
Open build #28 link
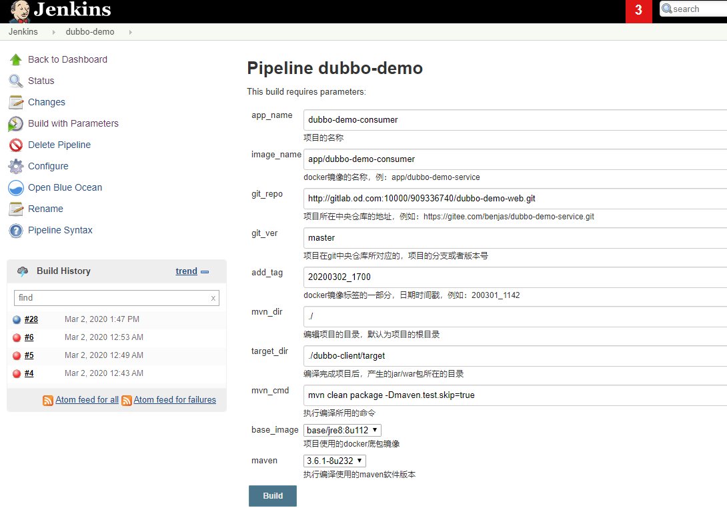[31, 319]
